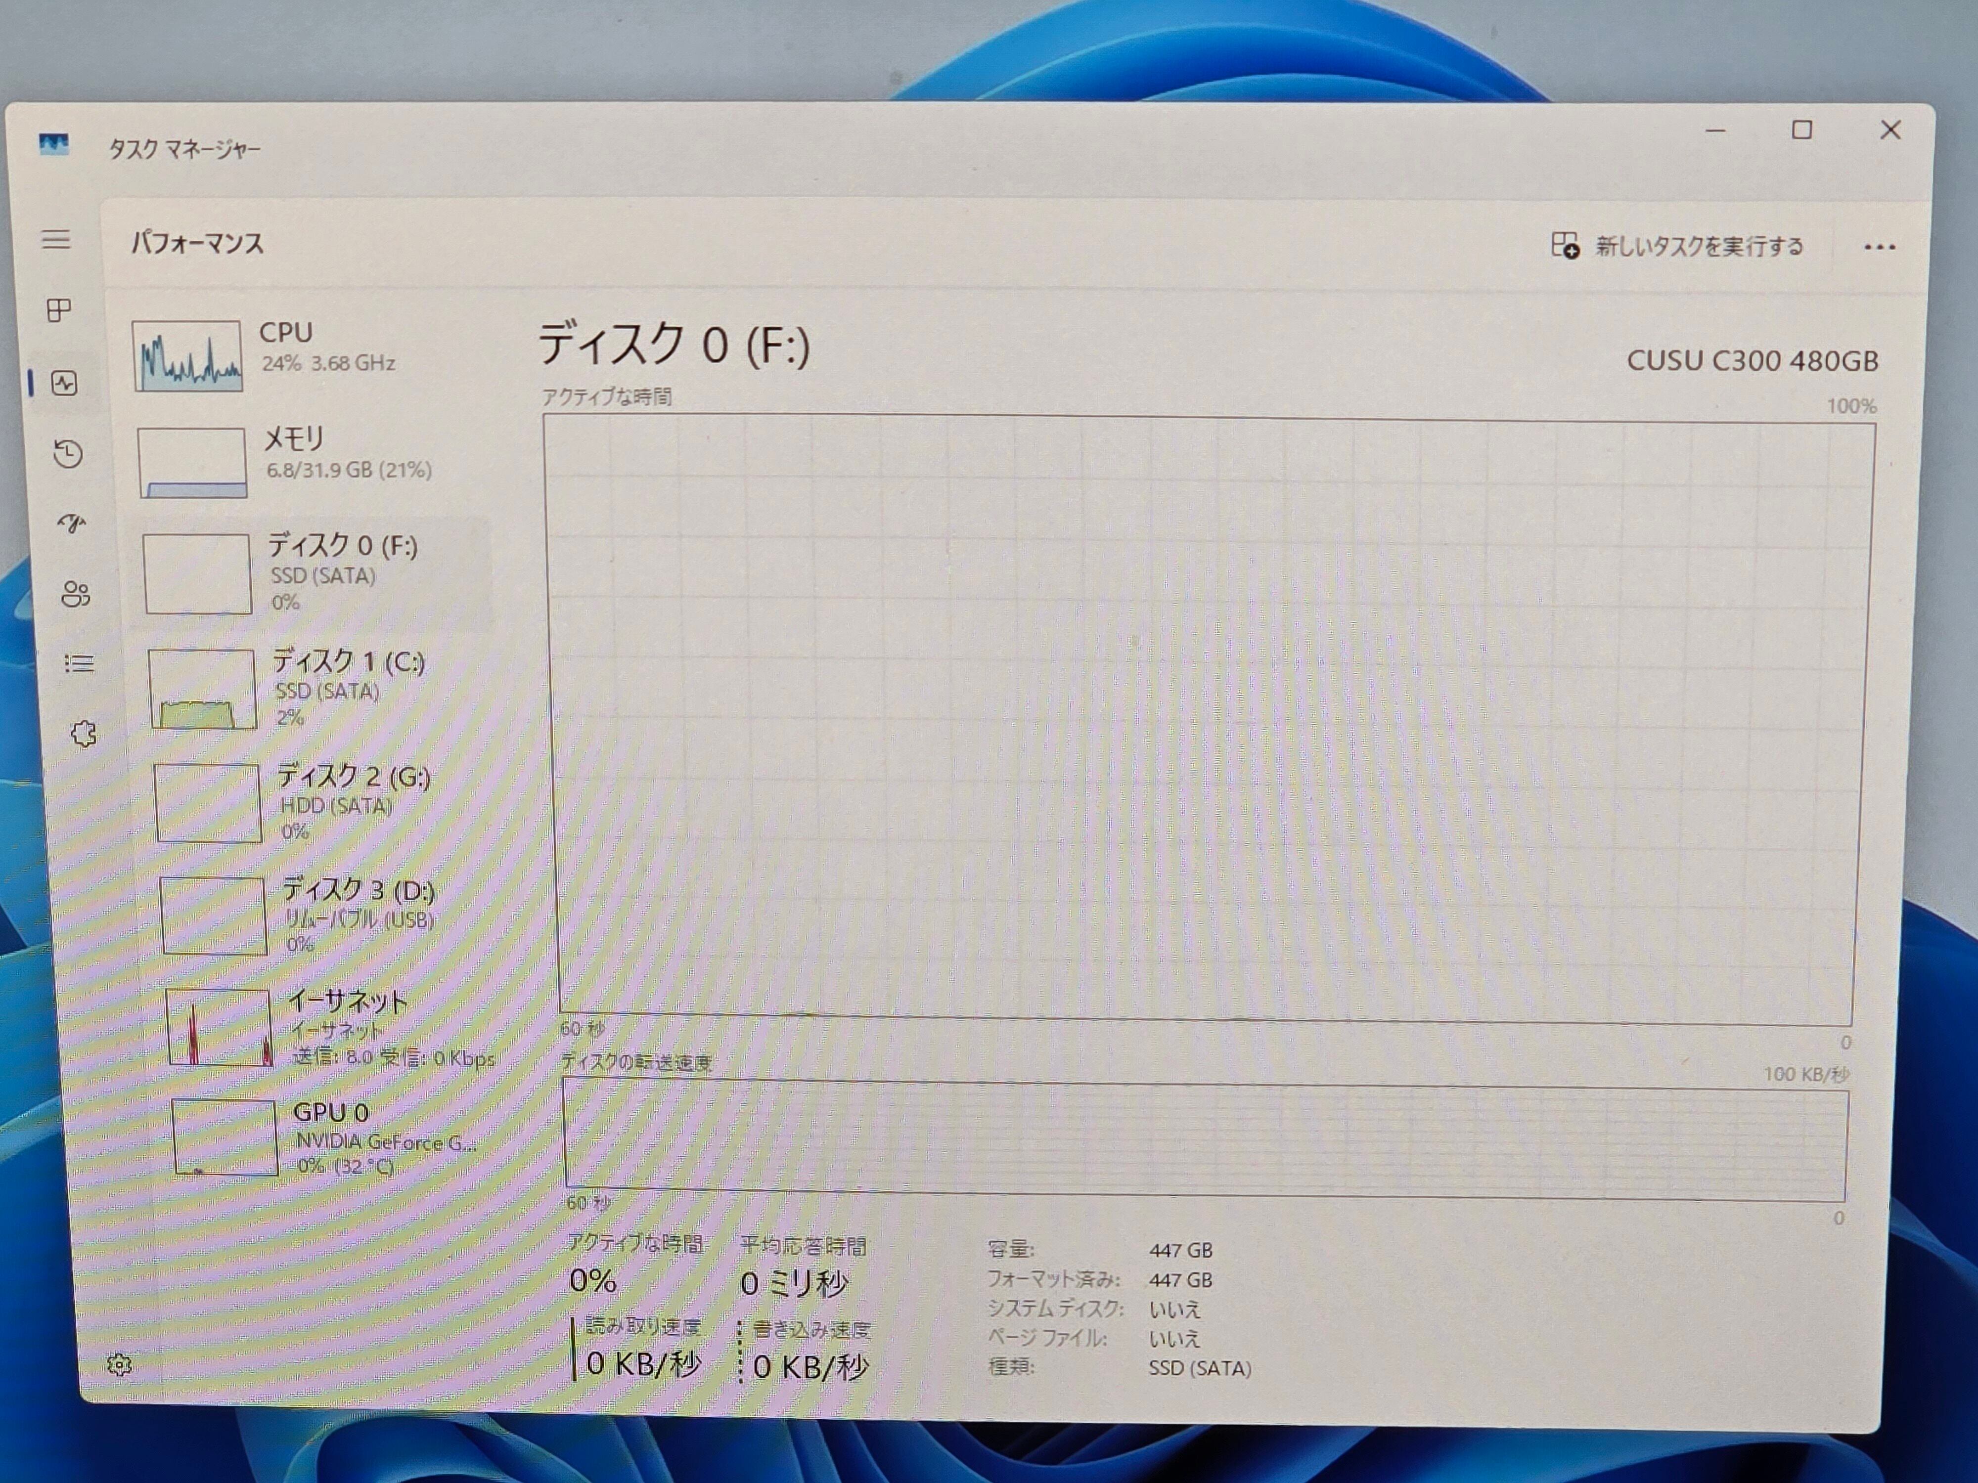Open the Details list icon
Screen dimensions: 1978x1483
coord(79,663)
